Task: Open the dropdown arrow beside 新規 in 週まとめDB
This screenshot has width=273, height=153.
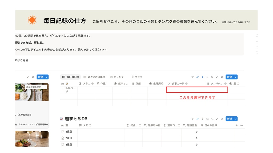Action: tap(236, 119)
